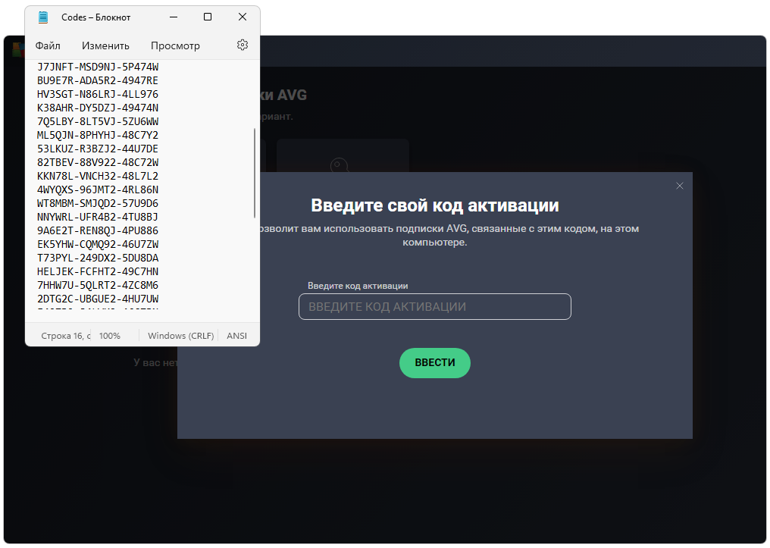770x548 pixels.
Task: Click code line T73PYL-249DX2-5DU8DA
Action: tap(98, 258)
